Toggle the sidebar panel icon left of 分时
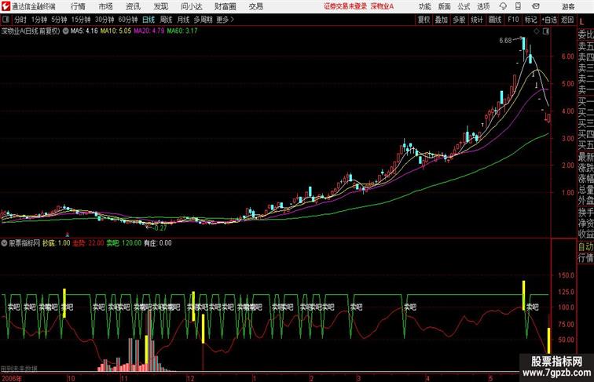The width and height of the screenshot is (594, 382). coord(5,20)
